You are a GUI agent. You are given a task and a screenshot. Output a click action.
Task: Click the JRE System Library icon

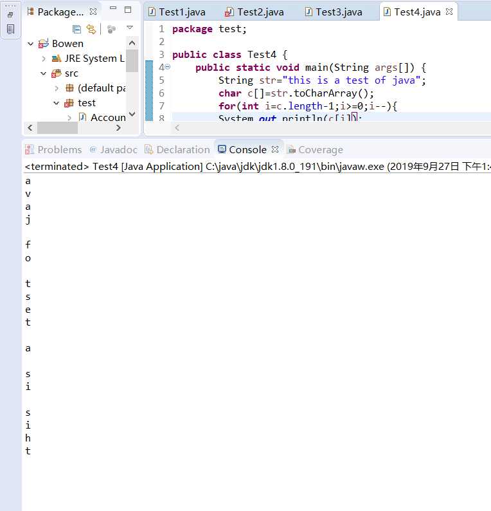[x=57, y=59]
